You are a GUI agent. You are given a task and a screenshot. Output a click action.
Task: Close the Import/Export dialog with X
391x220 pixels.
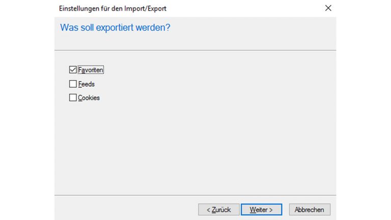point(328,8)
